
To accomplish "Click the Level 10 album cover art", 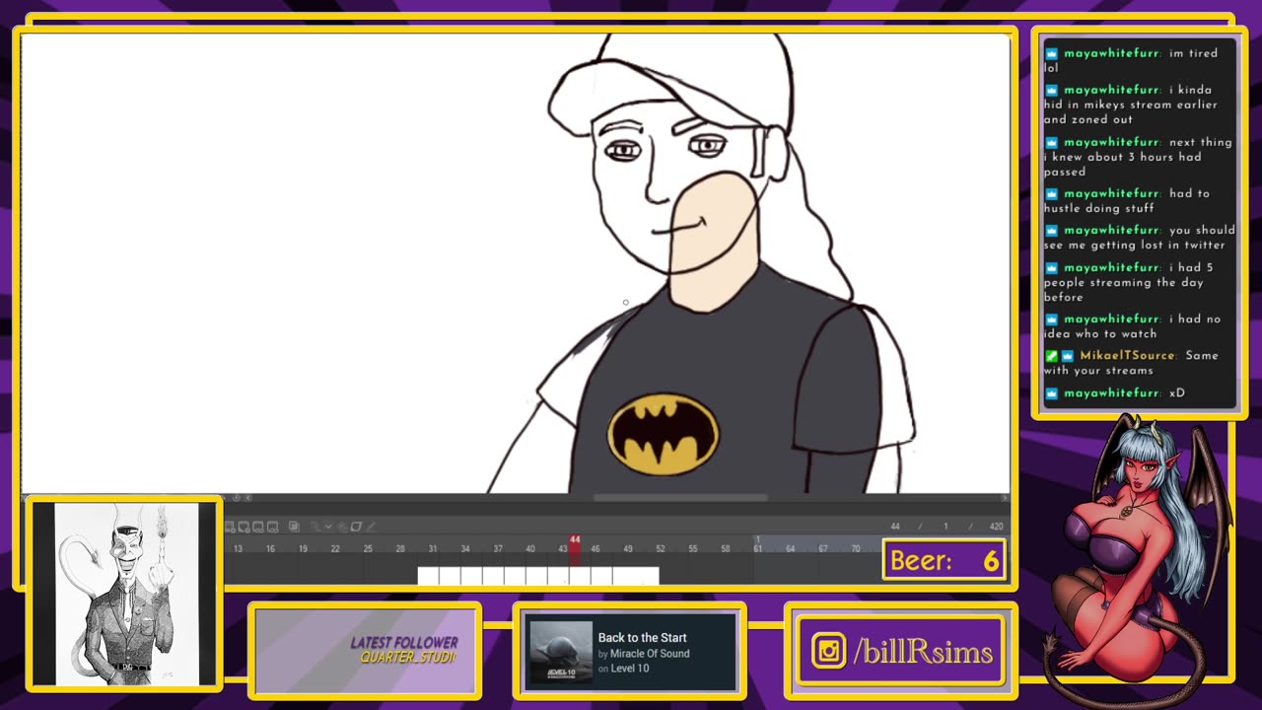I will pyautogui.click(x=560, y=651).
